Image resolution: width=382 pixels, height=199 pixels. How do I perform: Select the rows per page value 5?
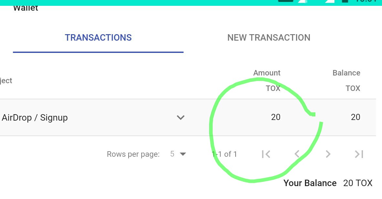point(172,154)
